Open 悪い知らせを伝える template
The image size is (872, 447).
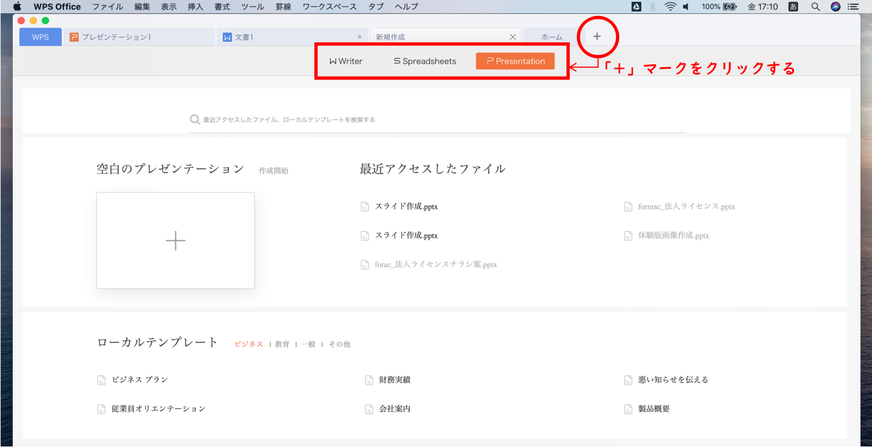click(x=673, y=380)
